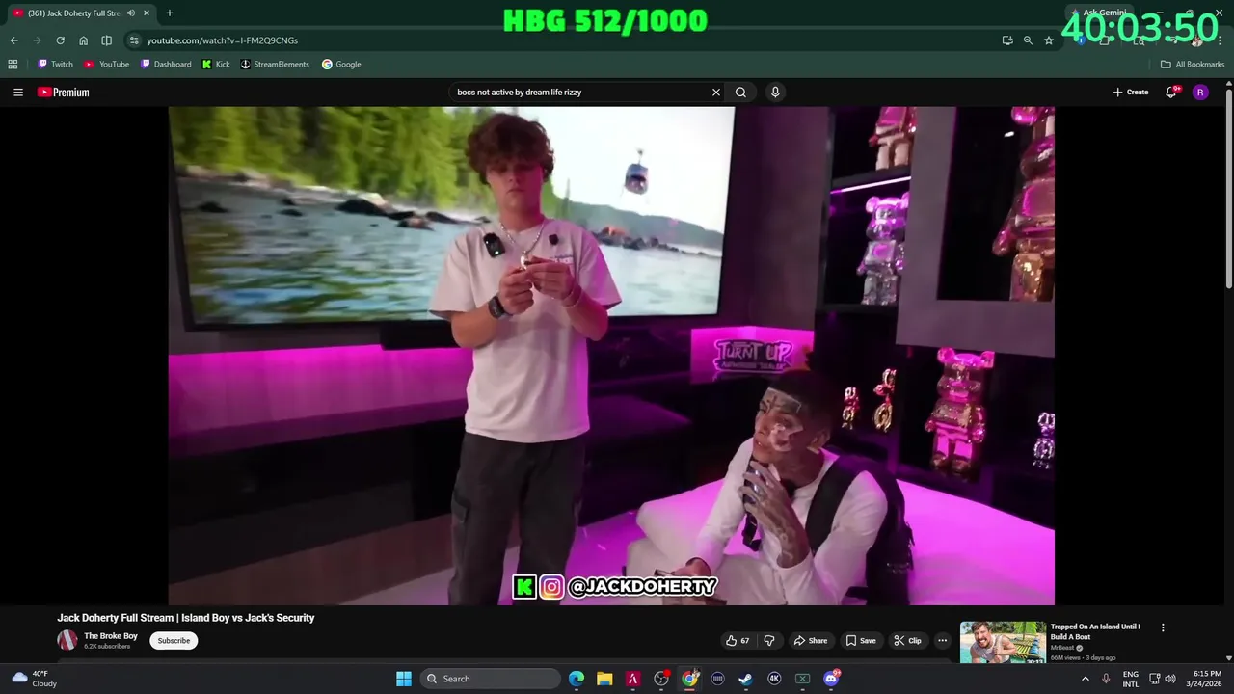Open the YouTube bookmark
This screenshot has height=694, width=1234.
coord(106,65)
